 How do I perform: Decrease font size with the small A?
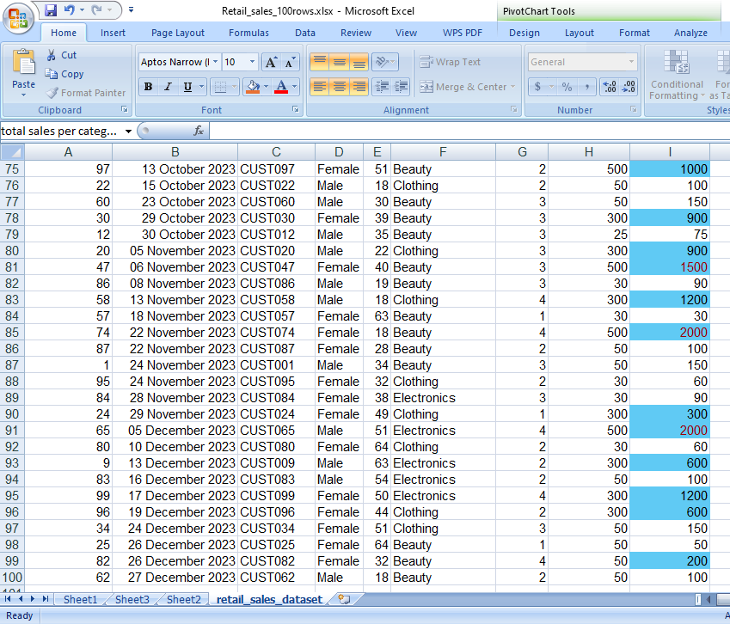tap(289, 63)
